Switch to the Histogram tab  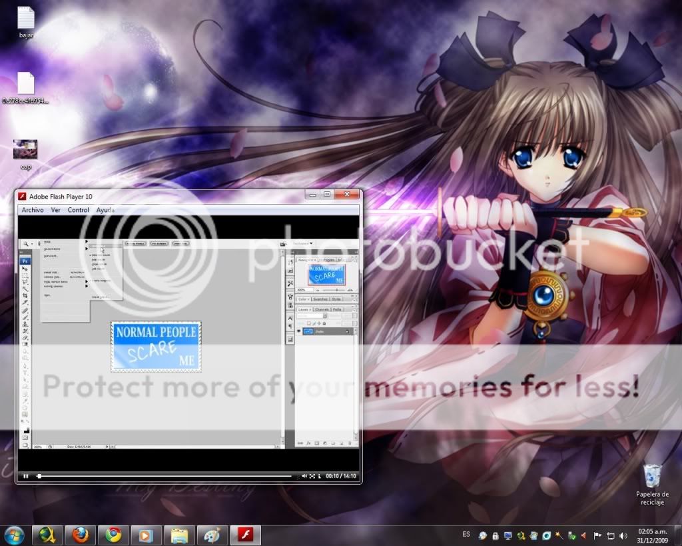pos(328,260)
